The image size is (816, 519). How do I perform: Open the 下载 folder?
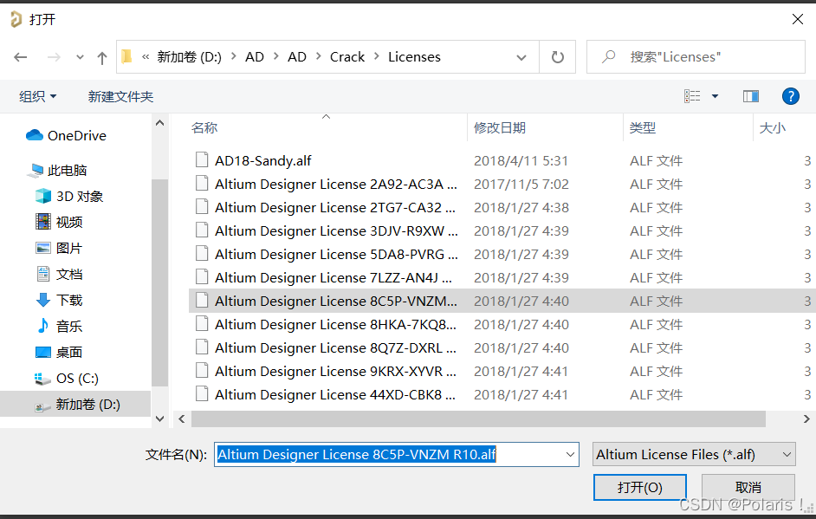pyautogui.click(x=59, y=301)
